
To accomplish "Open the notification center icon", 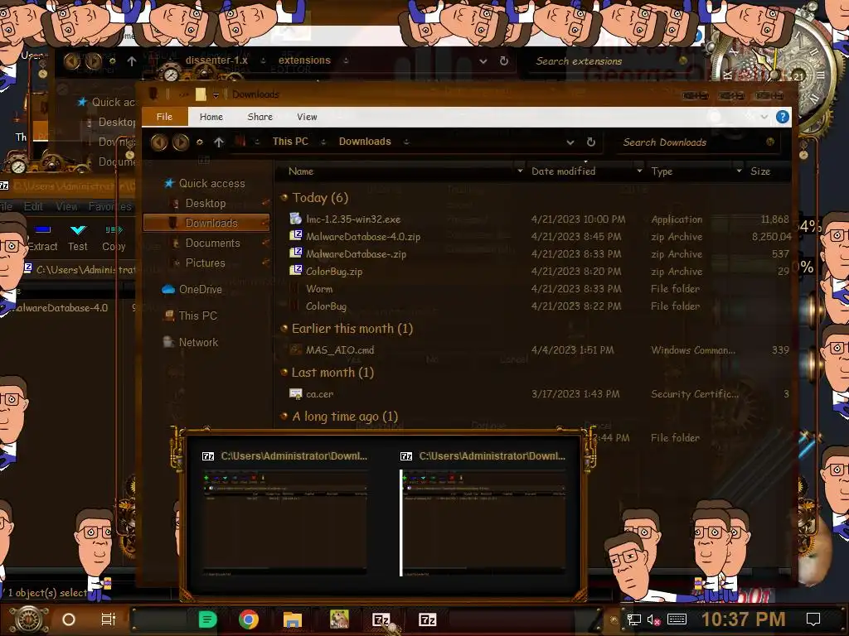I will 813,619.
